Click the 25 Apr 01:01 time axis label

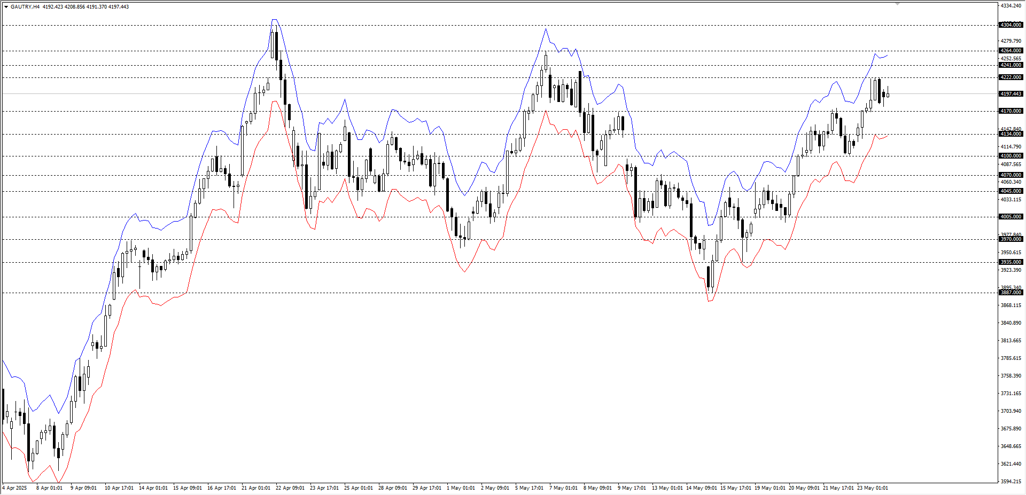tap(359, 488)
